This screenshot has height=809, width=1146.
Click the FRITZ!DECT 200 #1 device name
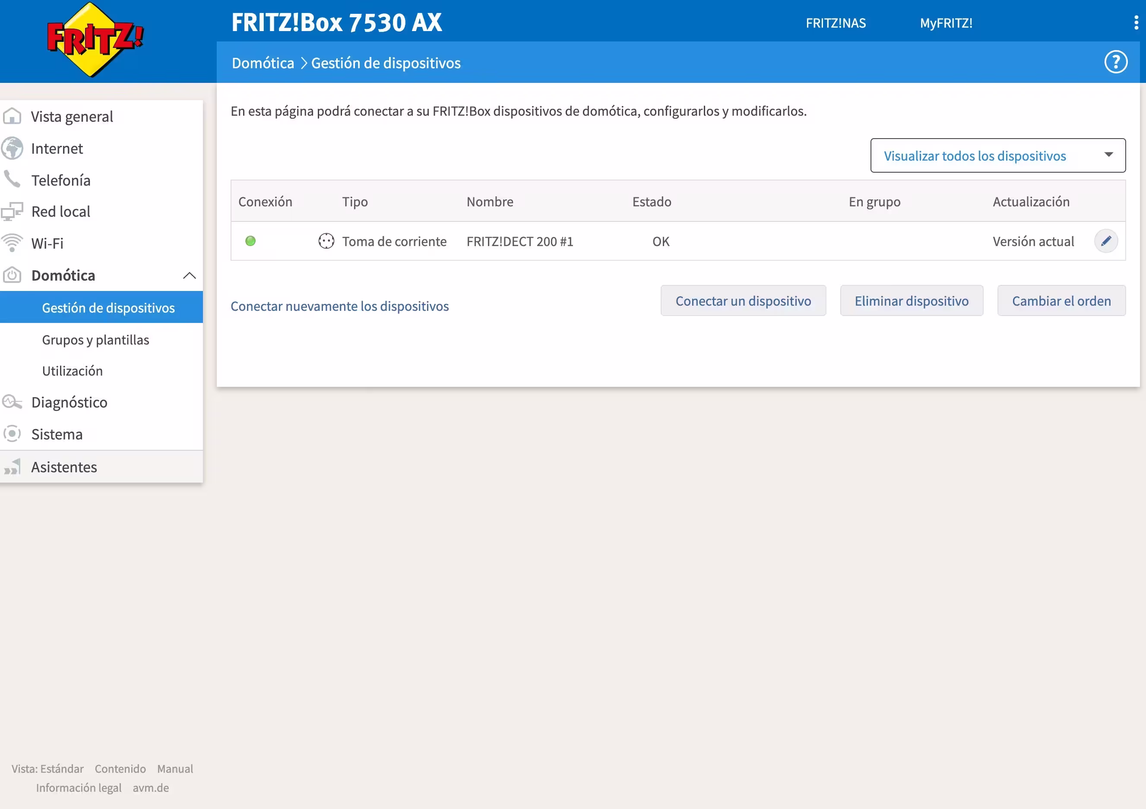(x=519, y=242)
